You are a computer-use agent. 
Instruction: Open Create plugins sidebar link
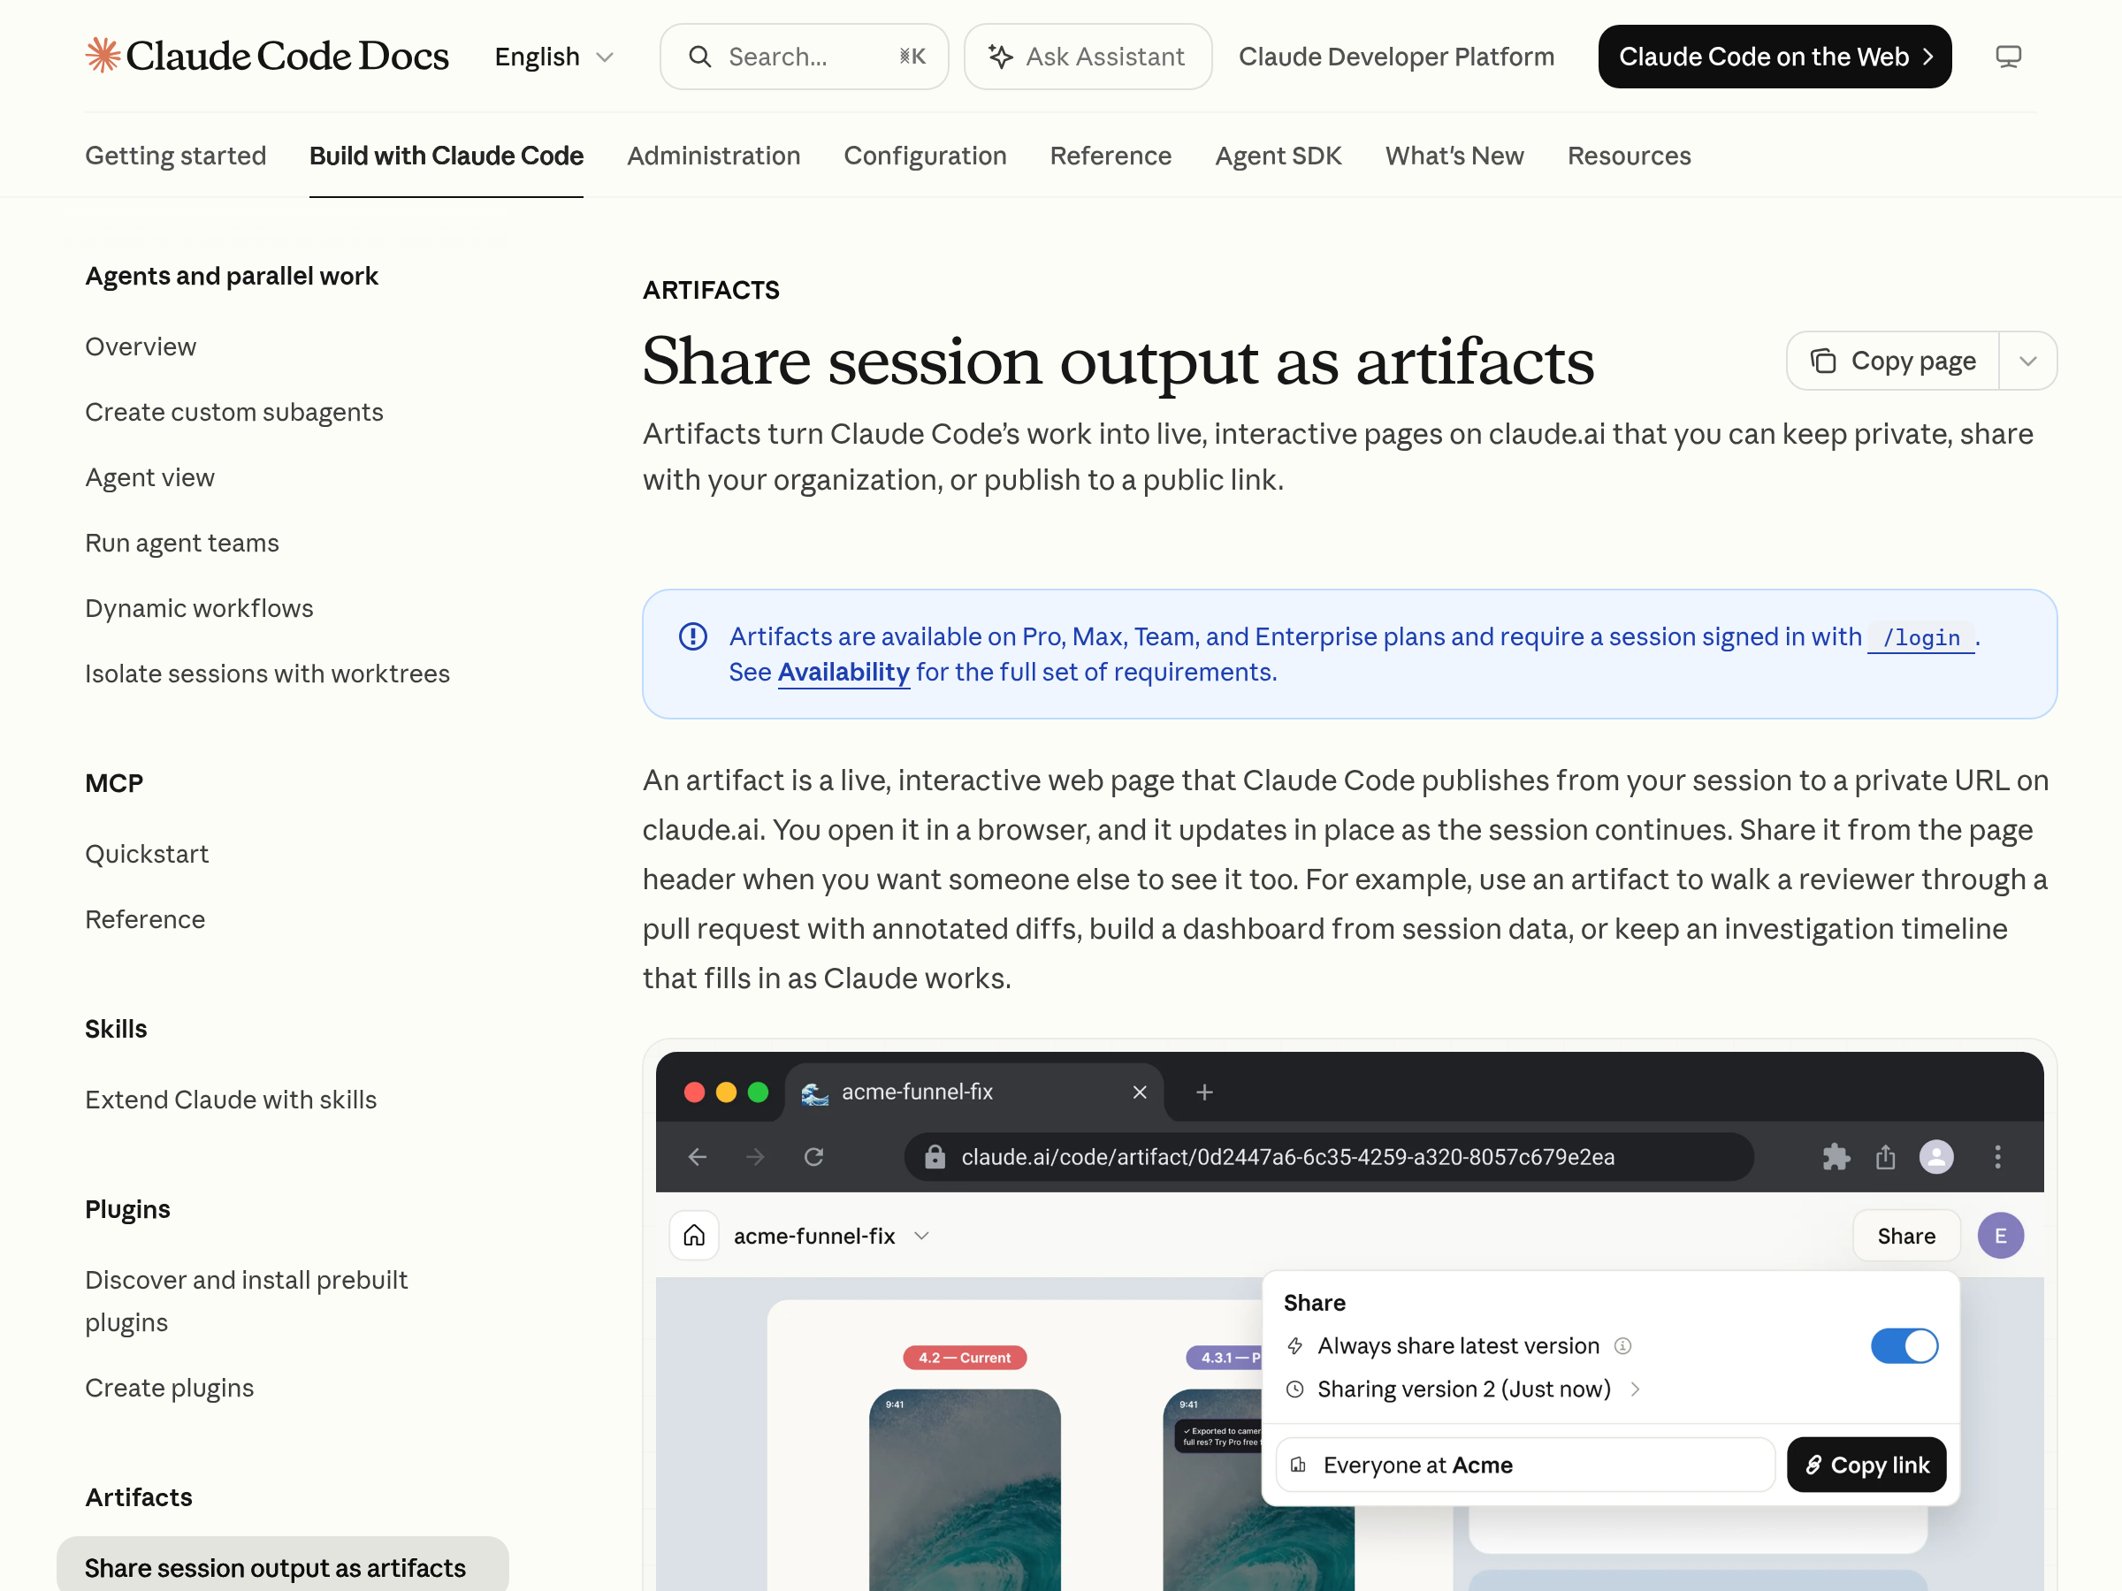click(169, 1389)
